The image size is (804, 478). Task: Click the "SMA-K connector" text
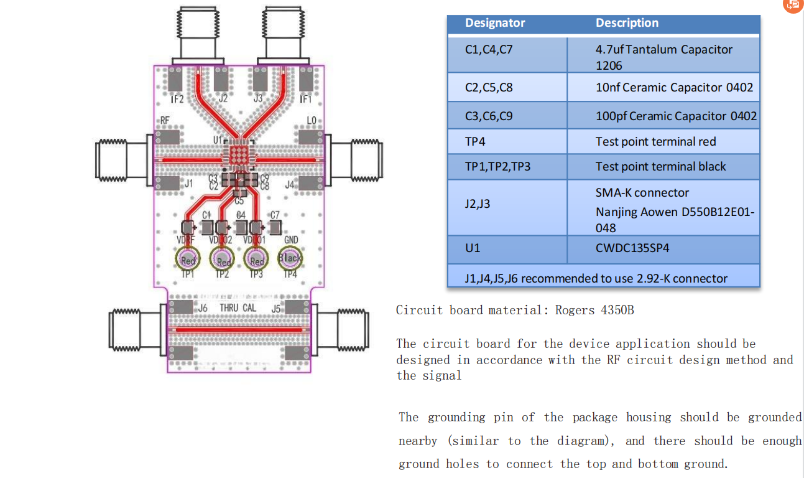pos(642,193)
